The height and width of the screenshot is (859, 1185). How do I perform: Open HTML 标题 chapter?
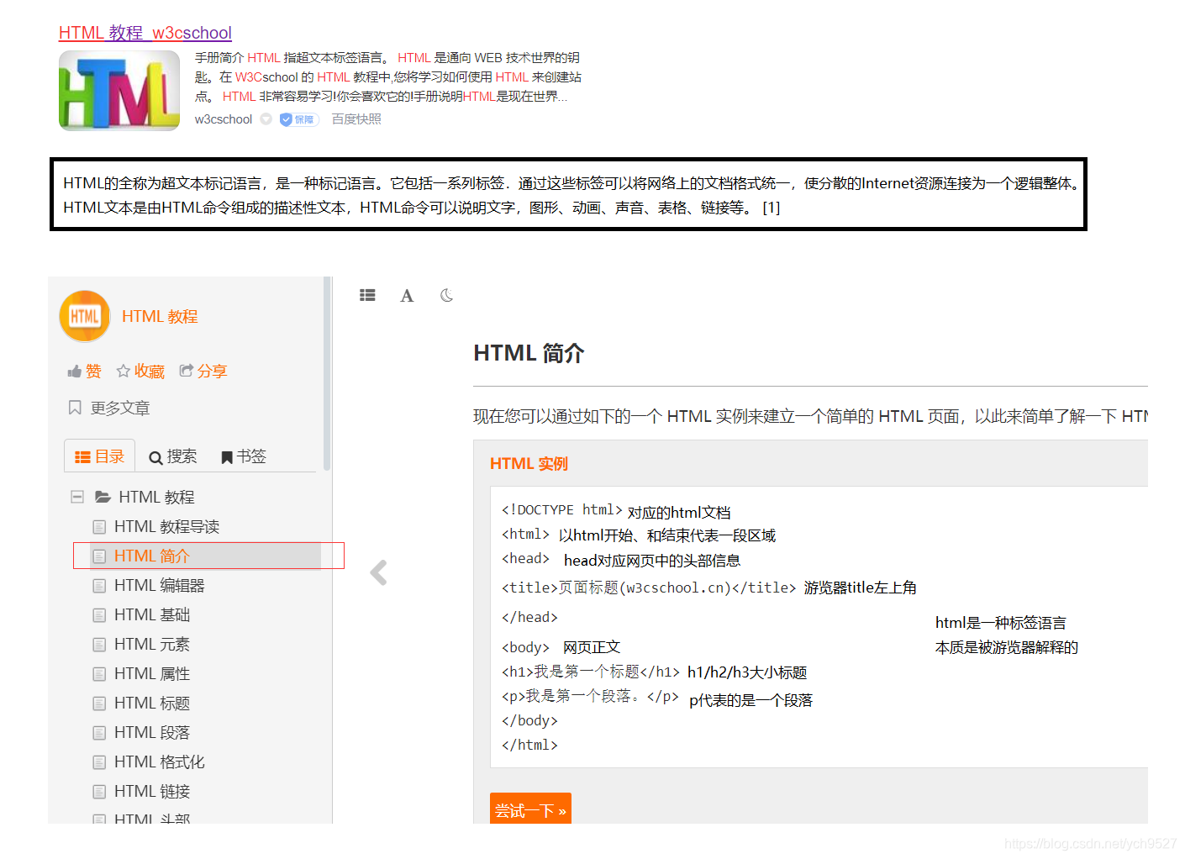click(x=152, y=703)
